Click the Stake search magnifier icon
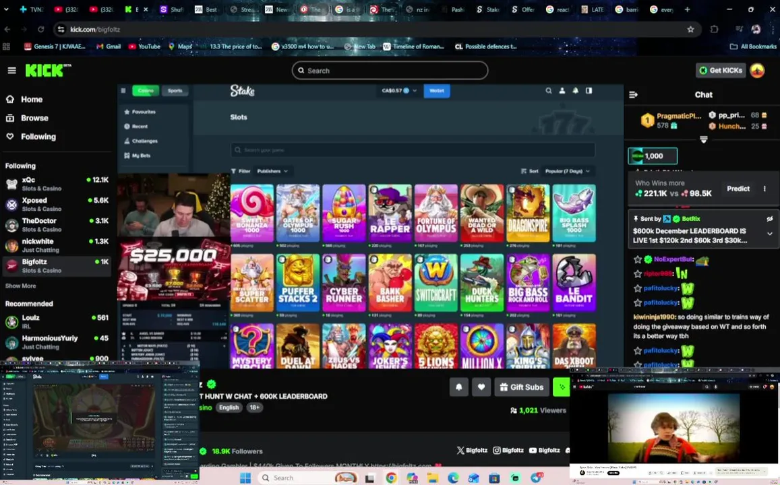The image size is (780, 485). 548,90
